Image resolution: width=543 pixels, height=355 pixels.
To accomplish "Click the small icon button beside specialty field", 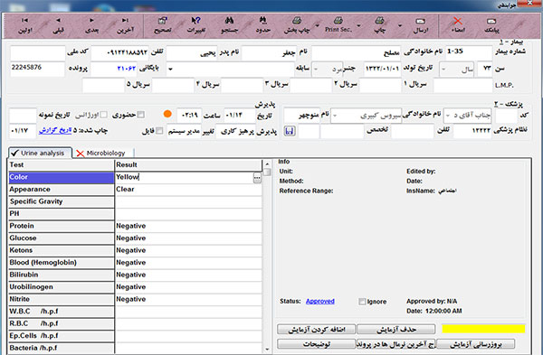I will (290, 131).
